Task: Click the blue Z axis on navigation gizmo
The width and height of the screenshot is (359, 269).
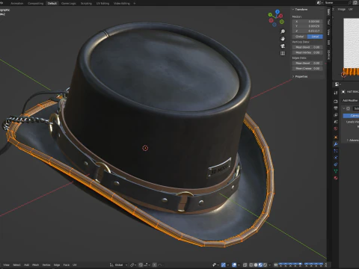Action: [277, 11]
